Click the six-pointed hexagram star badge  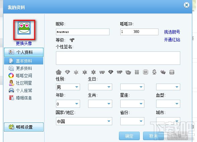pyautogui.click(x=93, y=72)
